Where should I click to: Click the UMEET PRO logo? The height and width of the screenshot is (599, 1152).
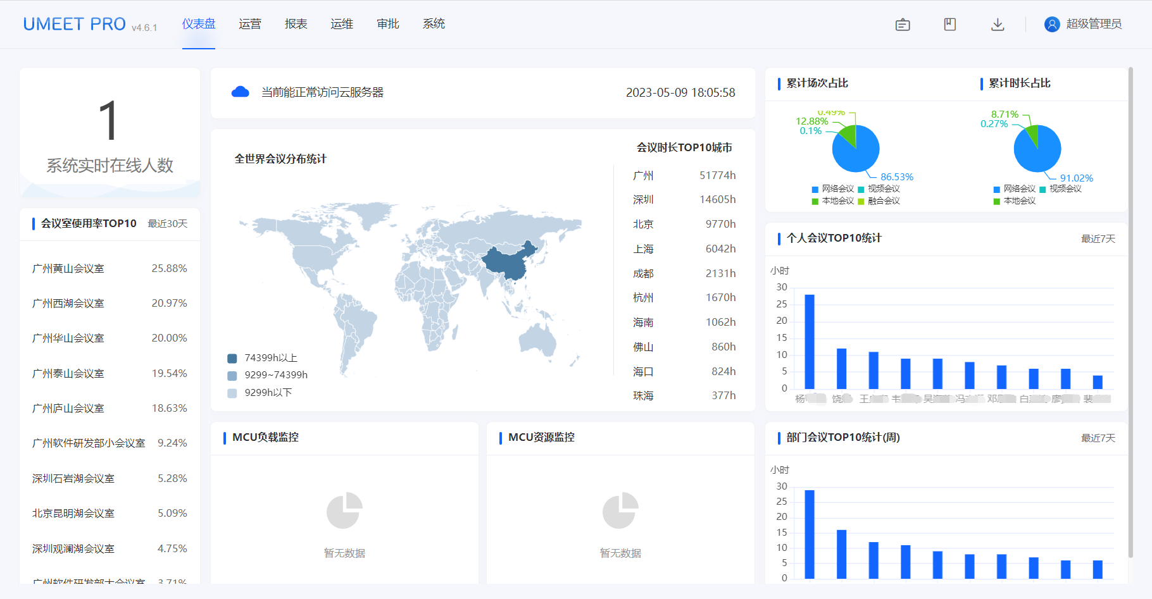coord(75,24)
